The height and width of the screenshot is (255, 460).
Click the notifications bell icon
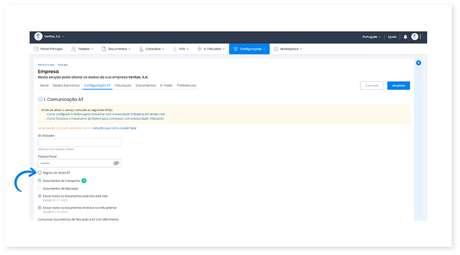tap(405, 37)
